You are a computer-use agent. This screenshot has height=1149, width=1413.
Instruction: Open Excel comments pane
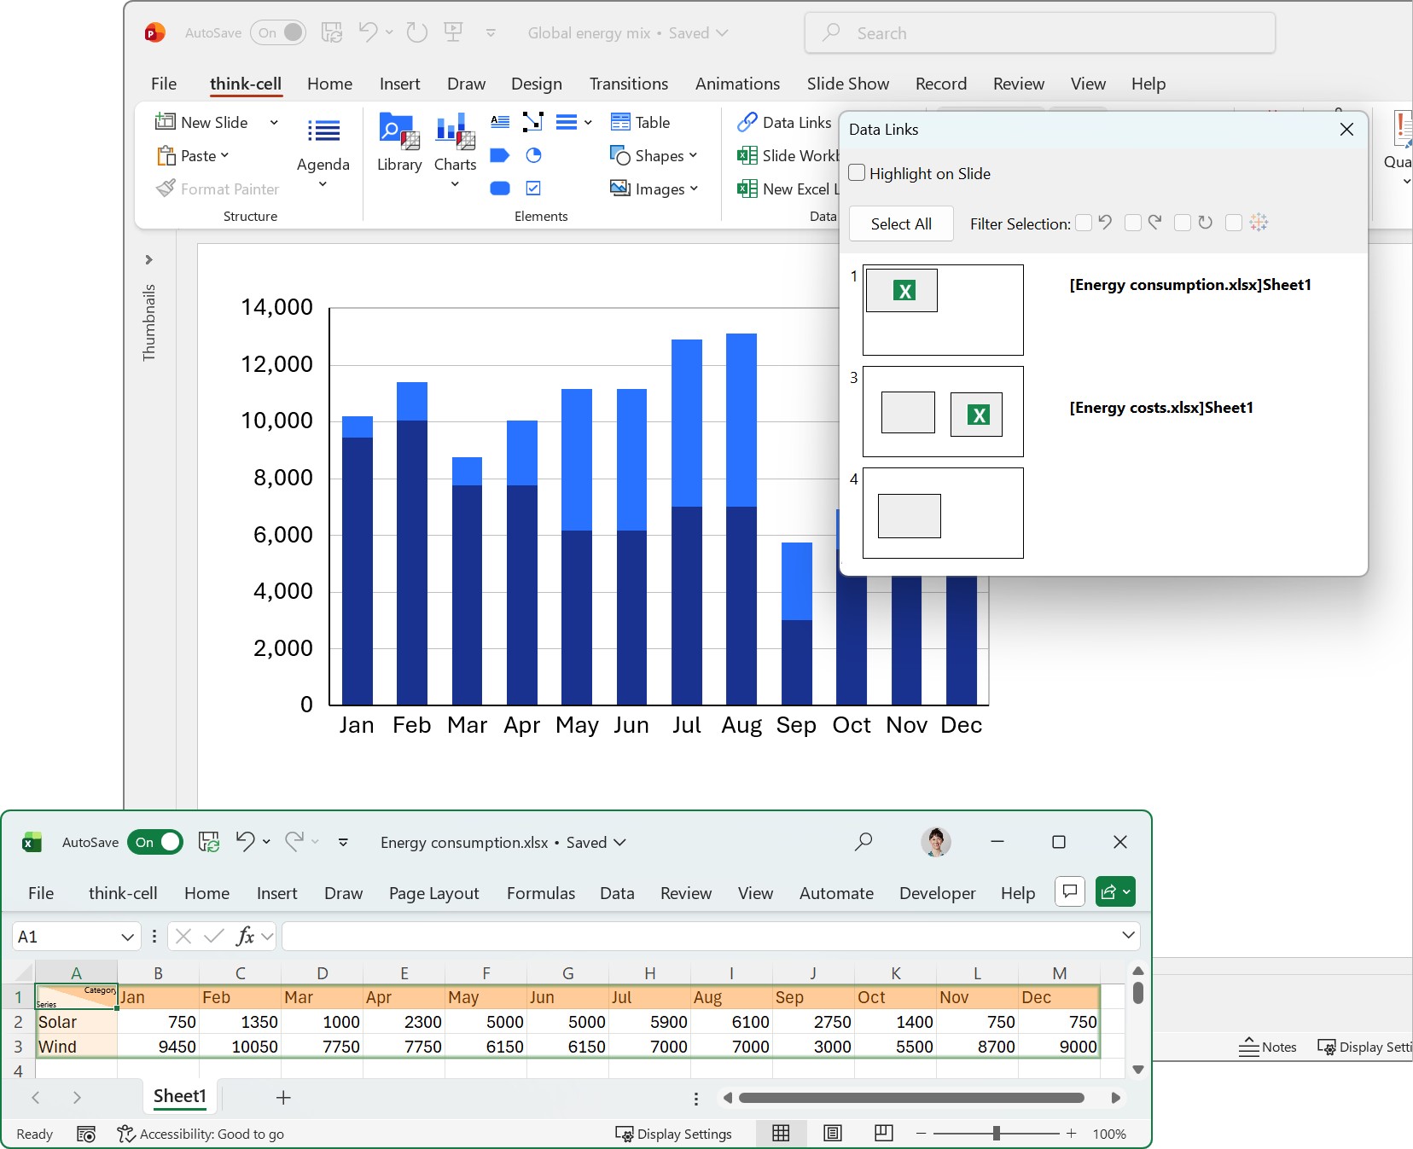(x=1069, y=891)
